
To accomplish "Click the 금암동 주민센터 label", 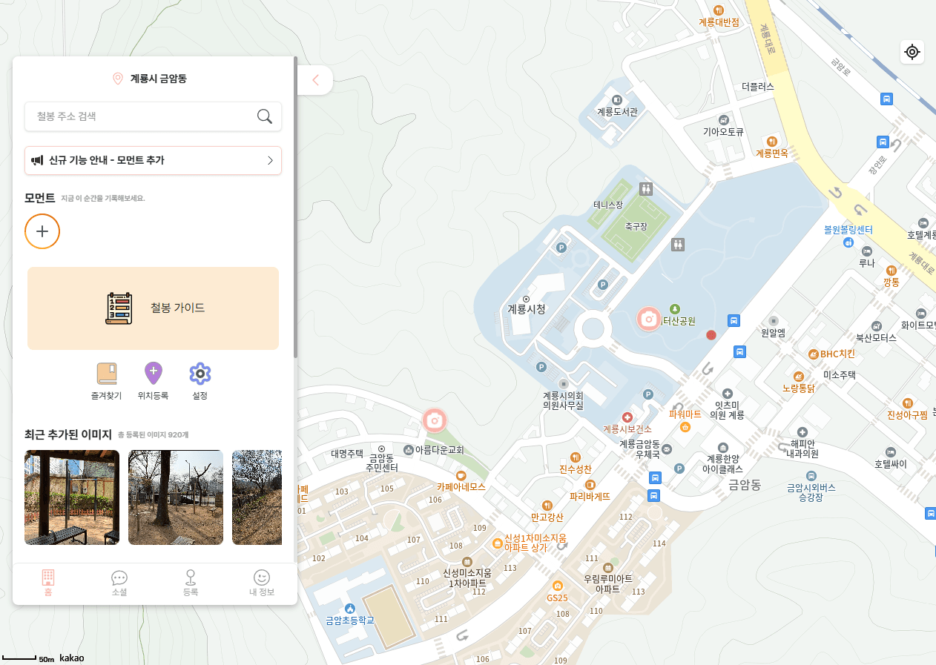I will 381,463.
